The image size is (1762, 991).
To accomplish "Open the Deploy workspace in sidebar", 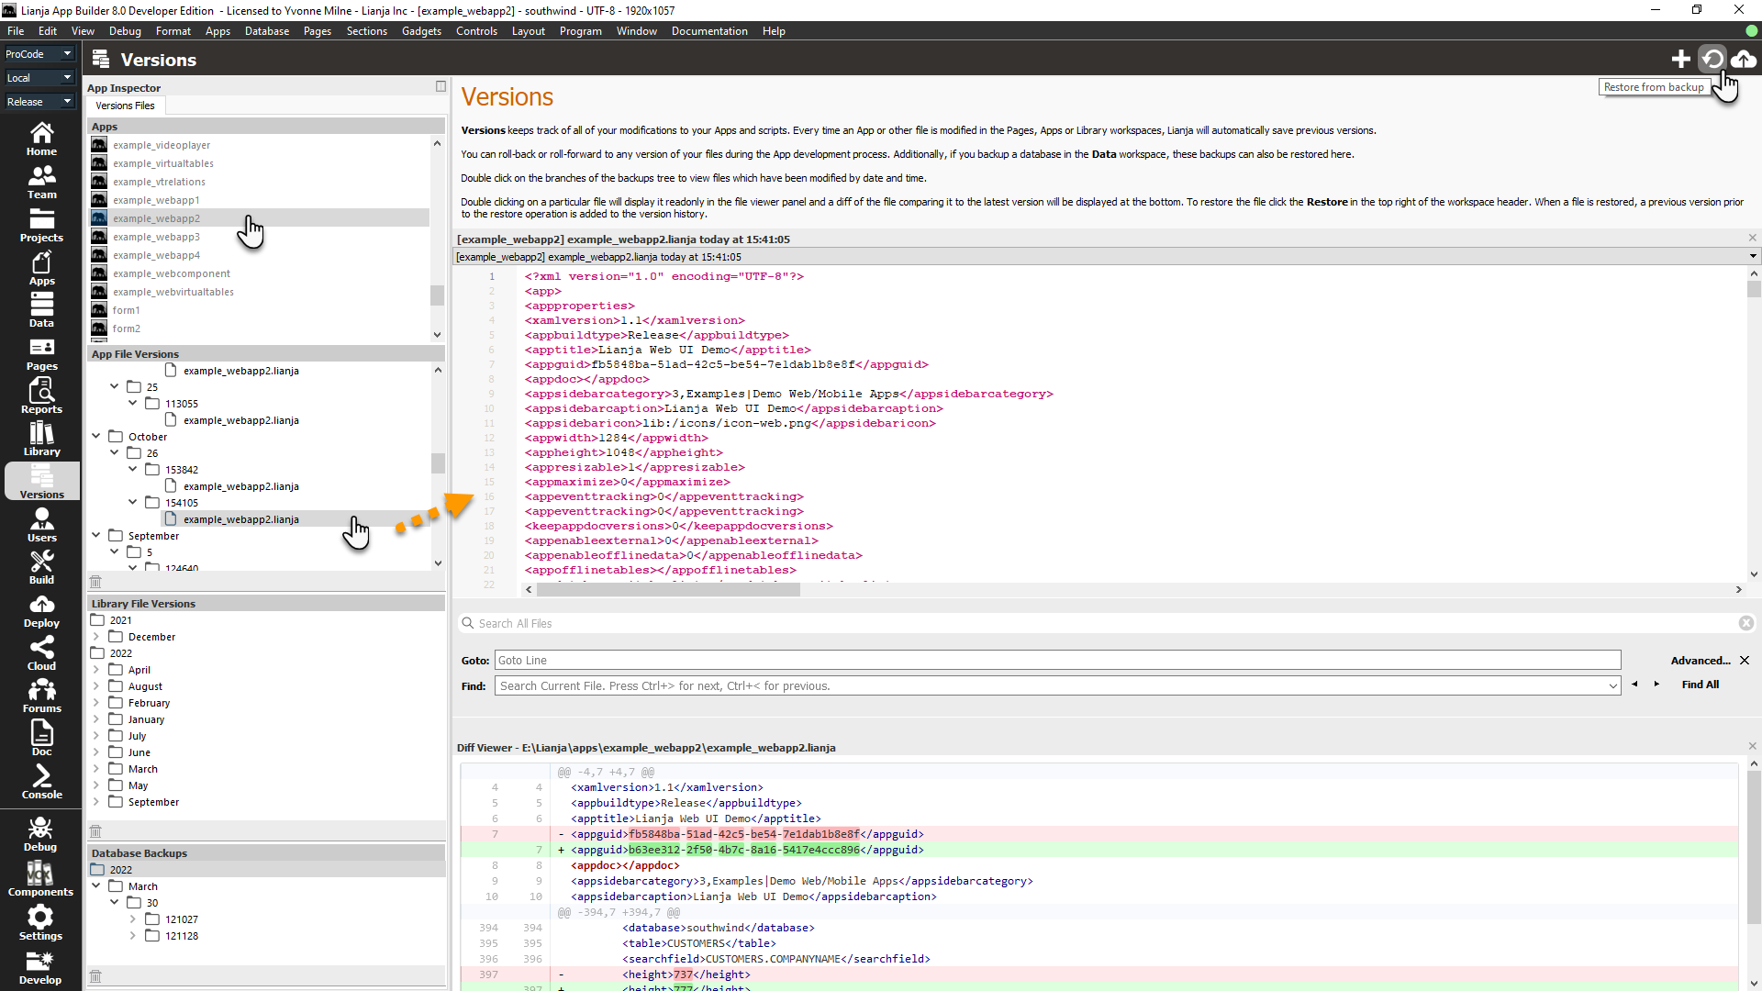I will pos(41,611).
